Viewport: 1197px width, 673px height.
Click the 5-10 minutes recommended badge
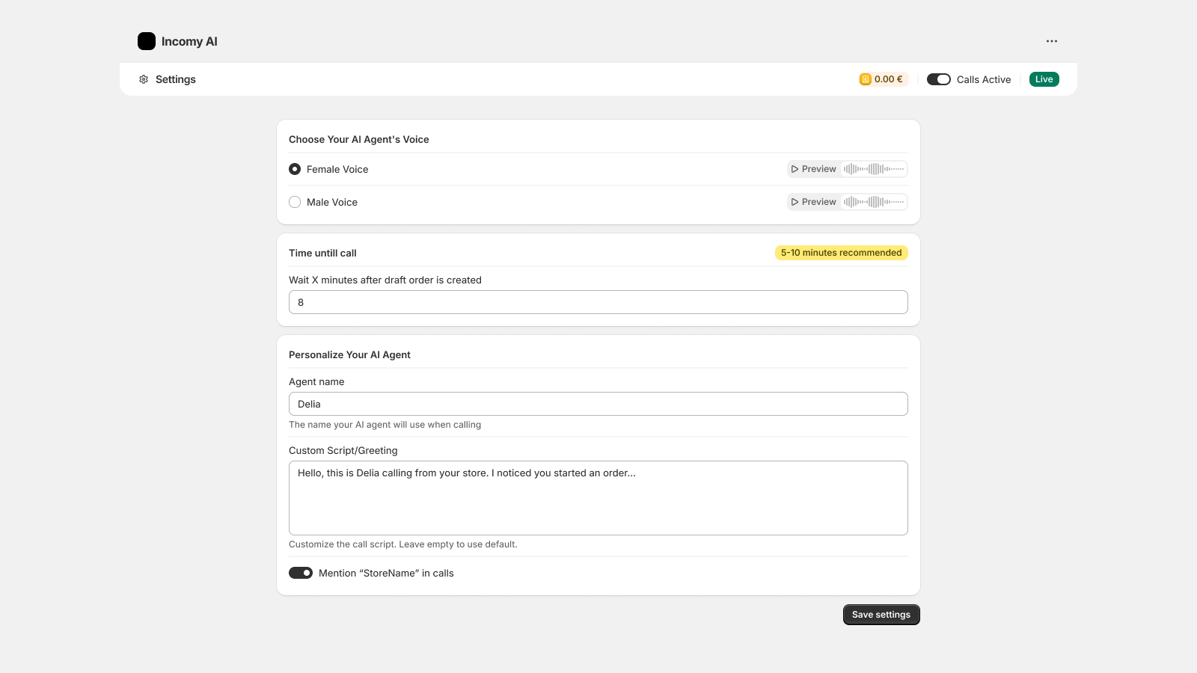pos(841,253)
